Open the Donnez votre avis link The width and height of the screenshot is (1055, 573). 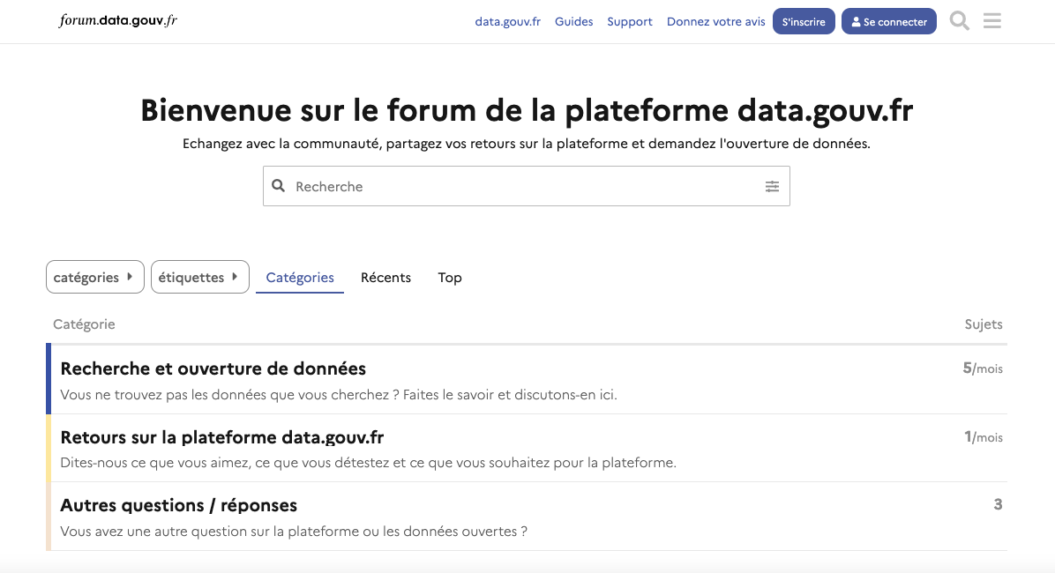716,21
